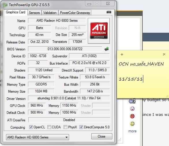Click the Memory Size value '1024 MB'
Image resolution: width=169 pixels, height=146 pixels.
point(41,91)
